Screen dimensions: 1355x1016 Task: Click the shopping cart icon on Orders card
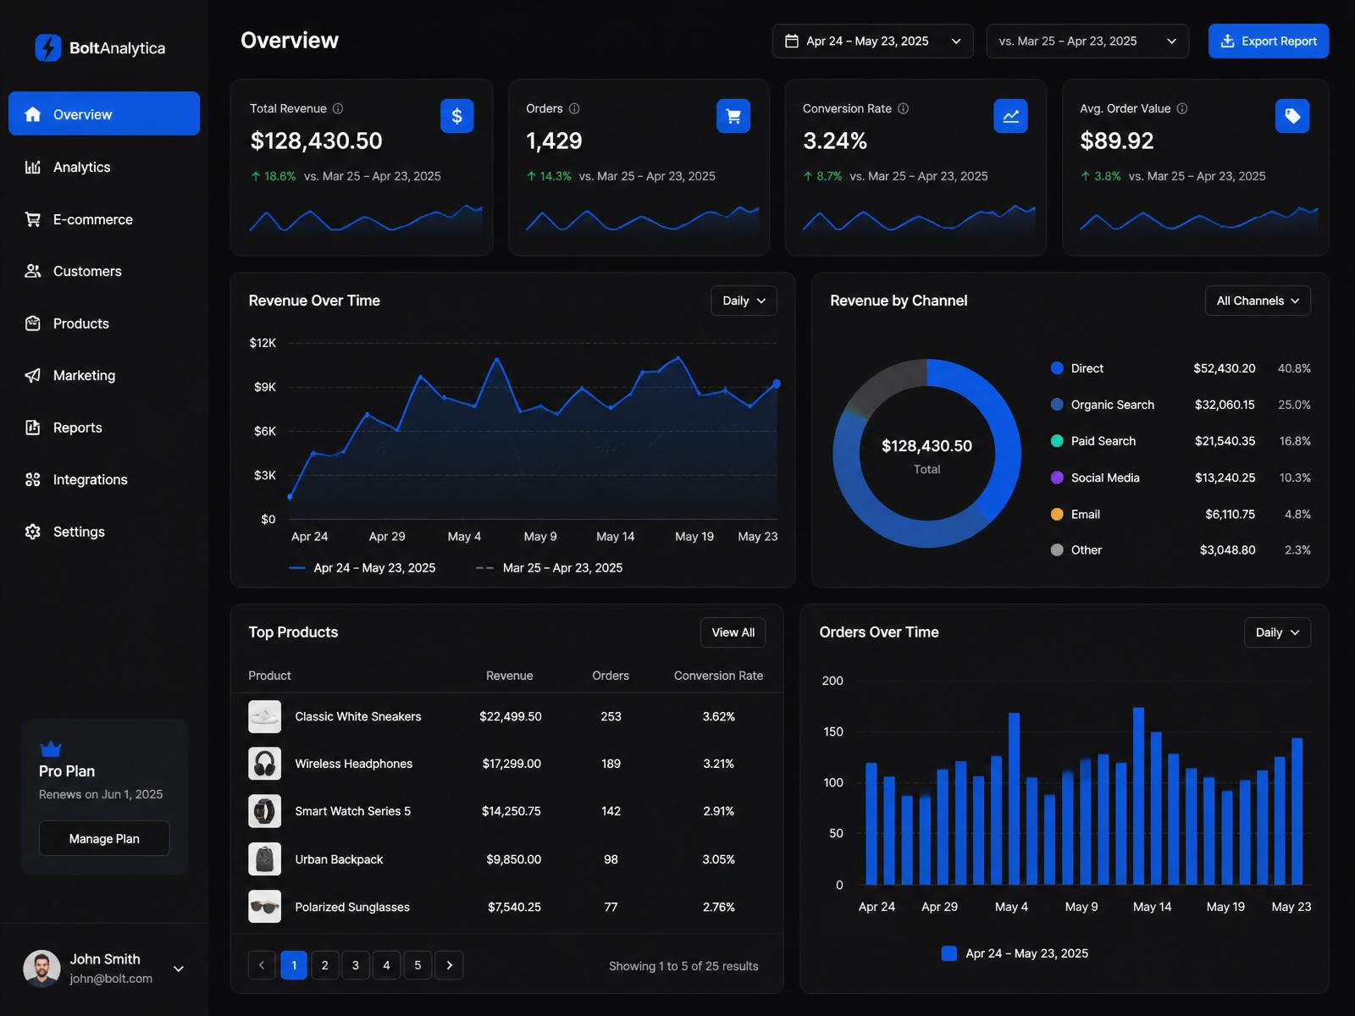pos(733,116)
